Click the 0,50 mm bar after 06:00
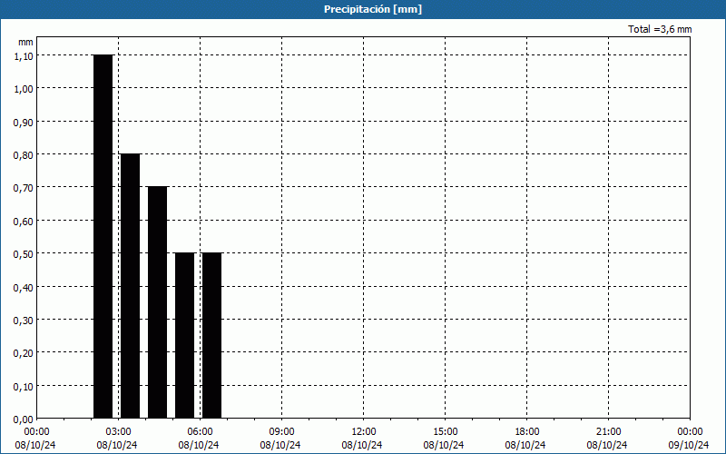 (x=212, y=335)
